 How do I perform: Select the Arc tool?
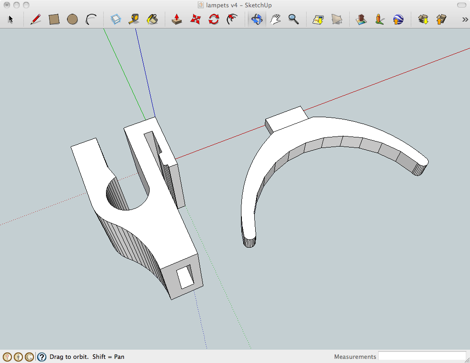point(91,19)
